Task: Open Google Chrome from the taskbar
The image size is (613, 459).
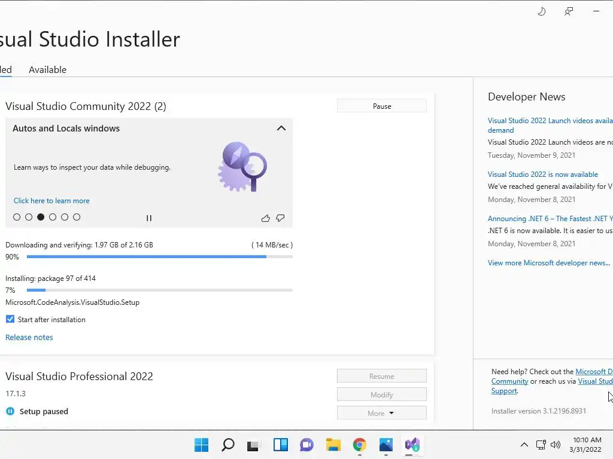Action: [x=359, y=445]
